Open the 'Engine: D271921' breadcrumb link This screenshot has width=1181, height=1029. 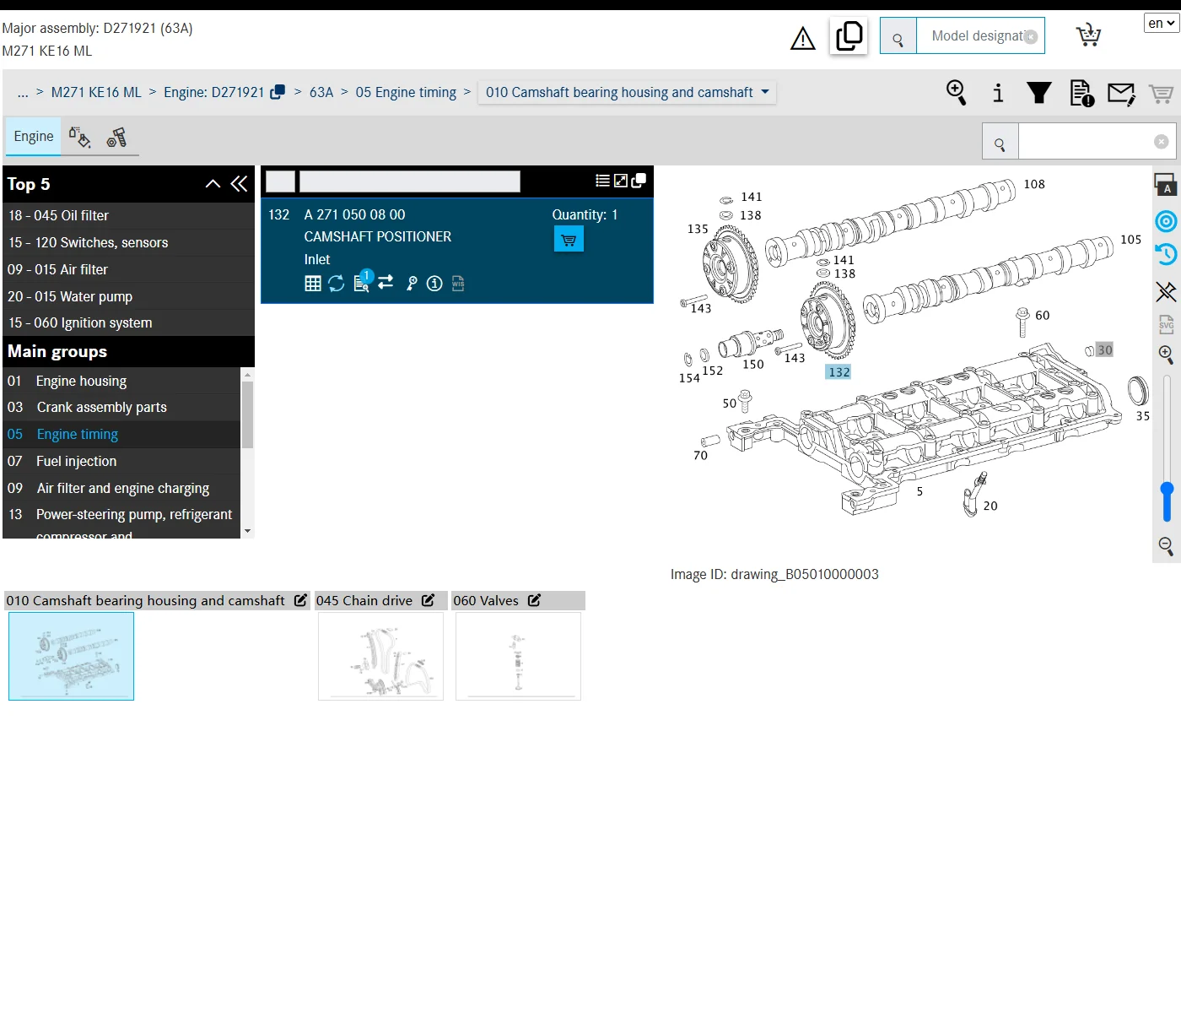[214, 92]
